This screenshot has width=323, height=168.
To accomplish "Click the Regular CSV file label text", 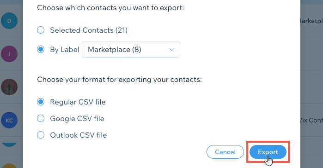I will (x=78, y=102).
